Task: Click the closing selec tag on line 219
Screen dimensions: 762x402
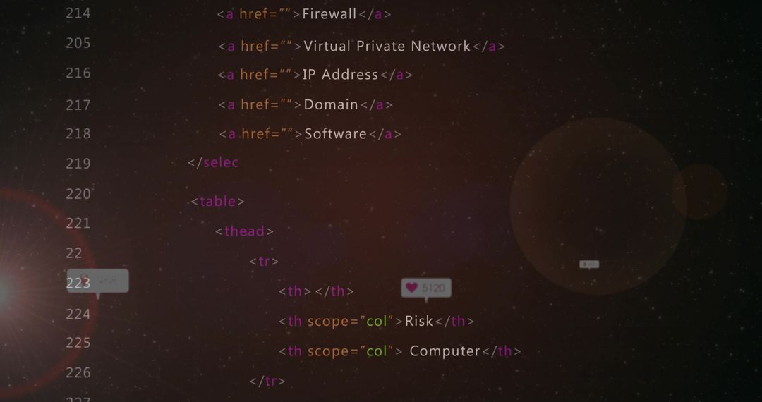Action: coord(213,163)
